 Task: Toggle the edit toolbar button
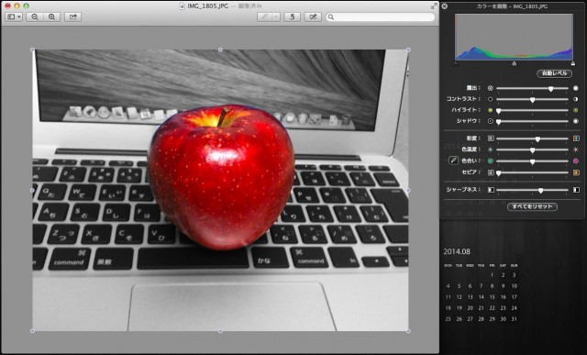(x=313, y=17)
